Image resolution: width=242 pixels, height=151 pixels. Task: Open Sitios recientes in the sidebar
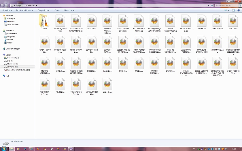click(x=13, y=24)
